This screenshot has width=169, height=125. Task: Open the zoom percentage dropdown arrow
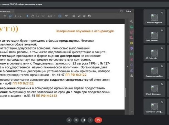point(54,16)
